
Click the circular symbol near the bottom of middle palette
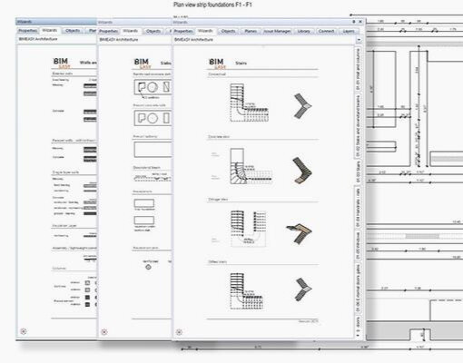coord(148,267)
